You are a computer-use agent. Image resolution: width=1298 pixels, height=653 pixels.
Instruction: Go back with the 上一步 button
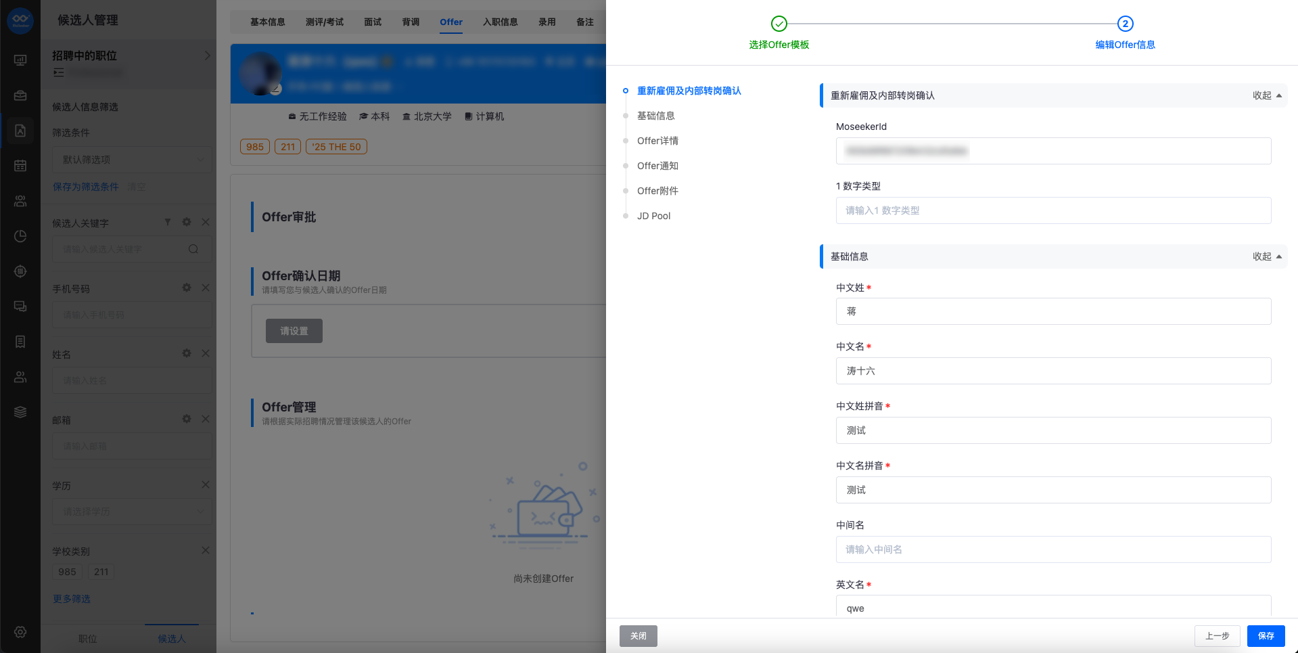point(1217,636)
